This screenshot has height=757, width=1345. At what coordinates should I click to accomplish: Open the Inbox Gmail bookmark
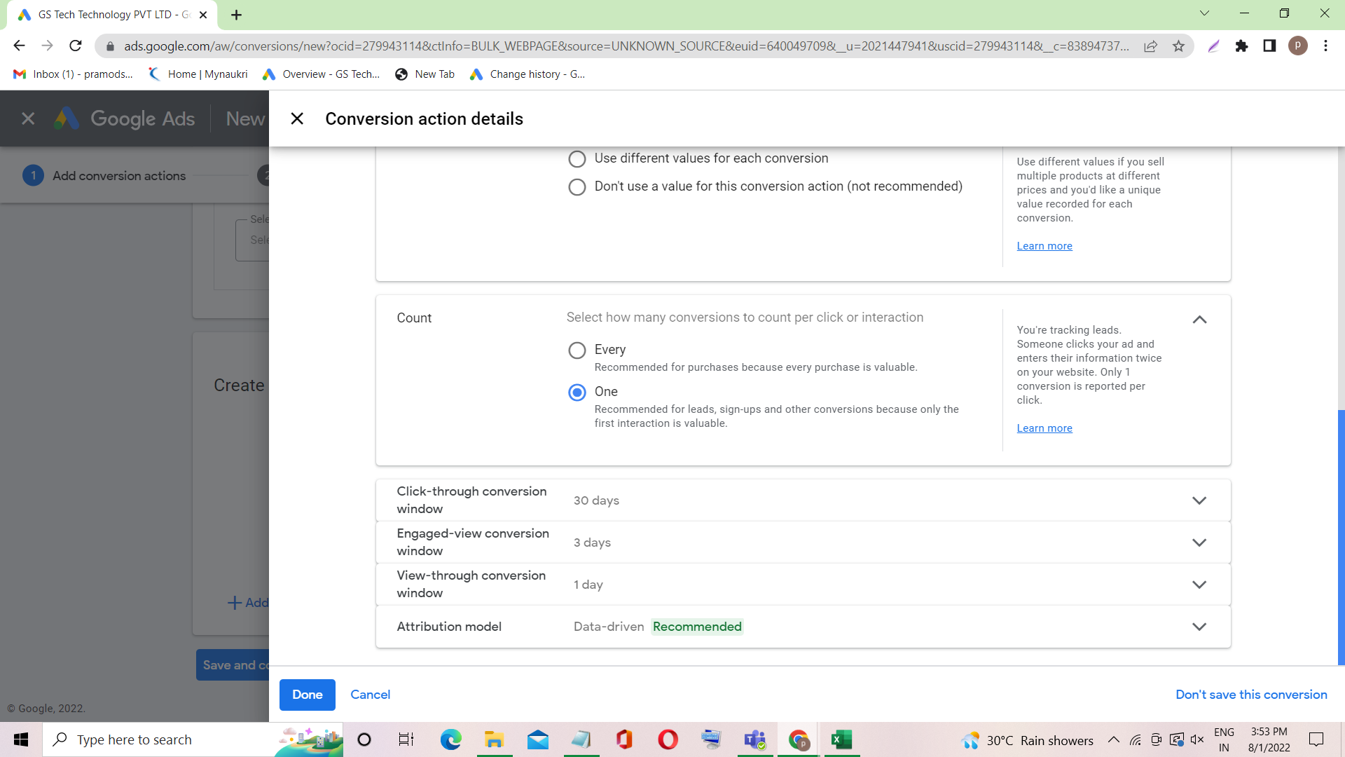point(73,74)
